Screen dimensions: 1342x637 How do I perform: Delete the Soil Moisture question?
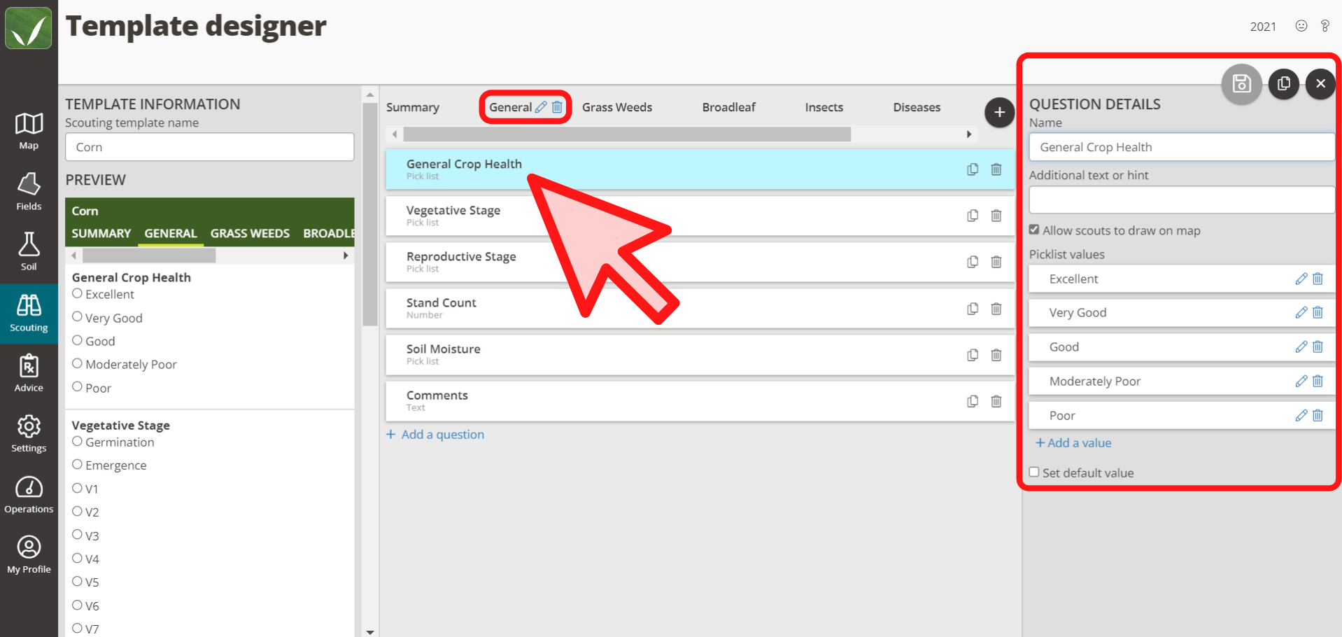(996, 355)
